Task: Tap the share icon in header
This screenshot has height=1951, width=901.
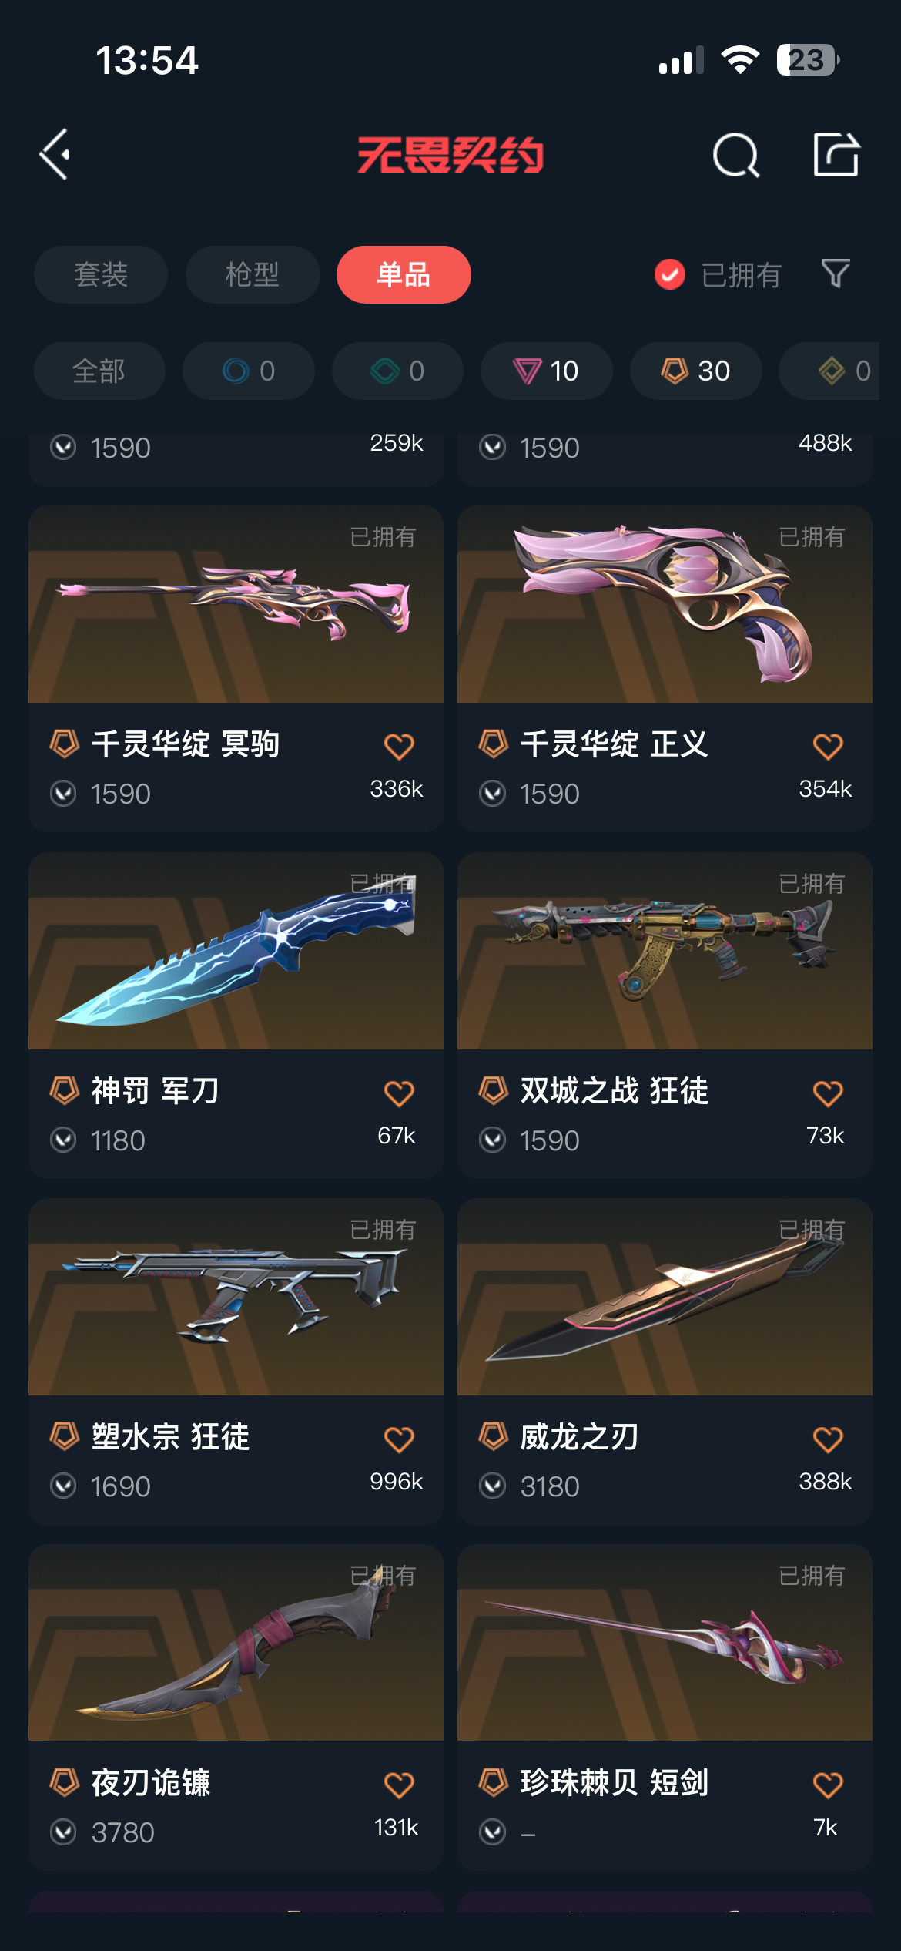Action: [x=836, y=154]
